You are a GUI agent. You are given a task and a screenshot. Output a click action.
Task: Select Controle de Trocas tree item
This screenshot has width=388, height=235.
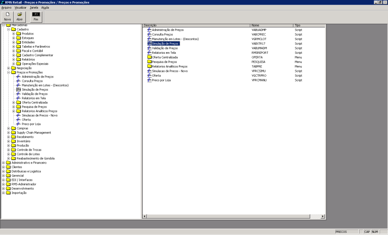click(x=29, y=150)
